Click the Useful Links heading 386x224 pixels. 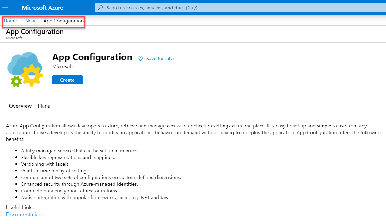click(20, 208)
